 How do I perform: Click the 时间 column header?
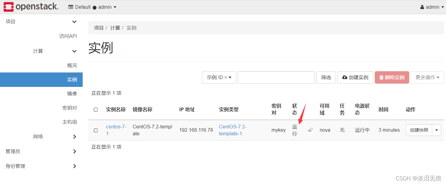(x=384, y=109)
